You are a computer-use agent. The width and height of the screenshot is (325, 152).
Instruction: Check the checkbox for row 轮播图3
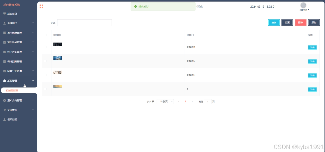pyautogui.click(x=45, y=75)
